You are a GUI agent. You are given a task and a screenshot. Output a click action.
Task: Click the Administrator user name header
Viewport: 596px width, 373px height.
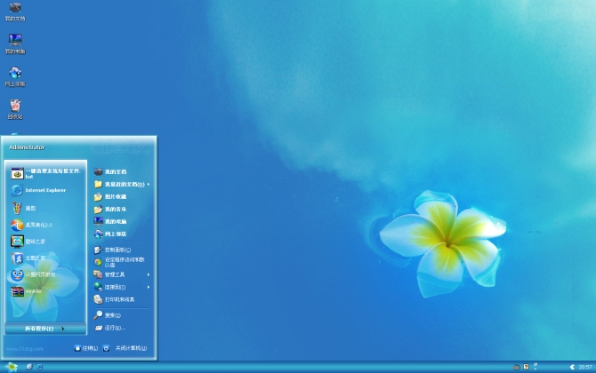click(x=27, y=147)
